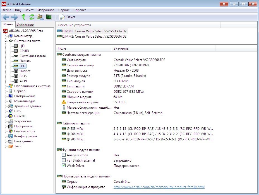Select the ACPI tree item
Image resolution: width=259 pixels, height=195 pixels.
(23, 81)
